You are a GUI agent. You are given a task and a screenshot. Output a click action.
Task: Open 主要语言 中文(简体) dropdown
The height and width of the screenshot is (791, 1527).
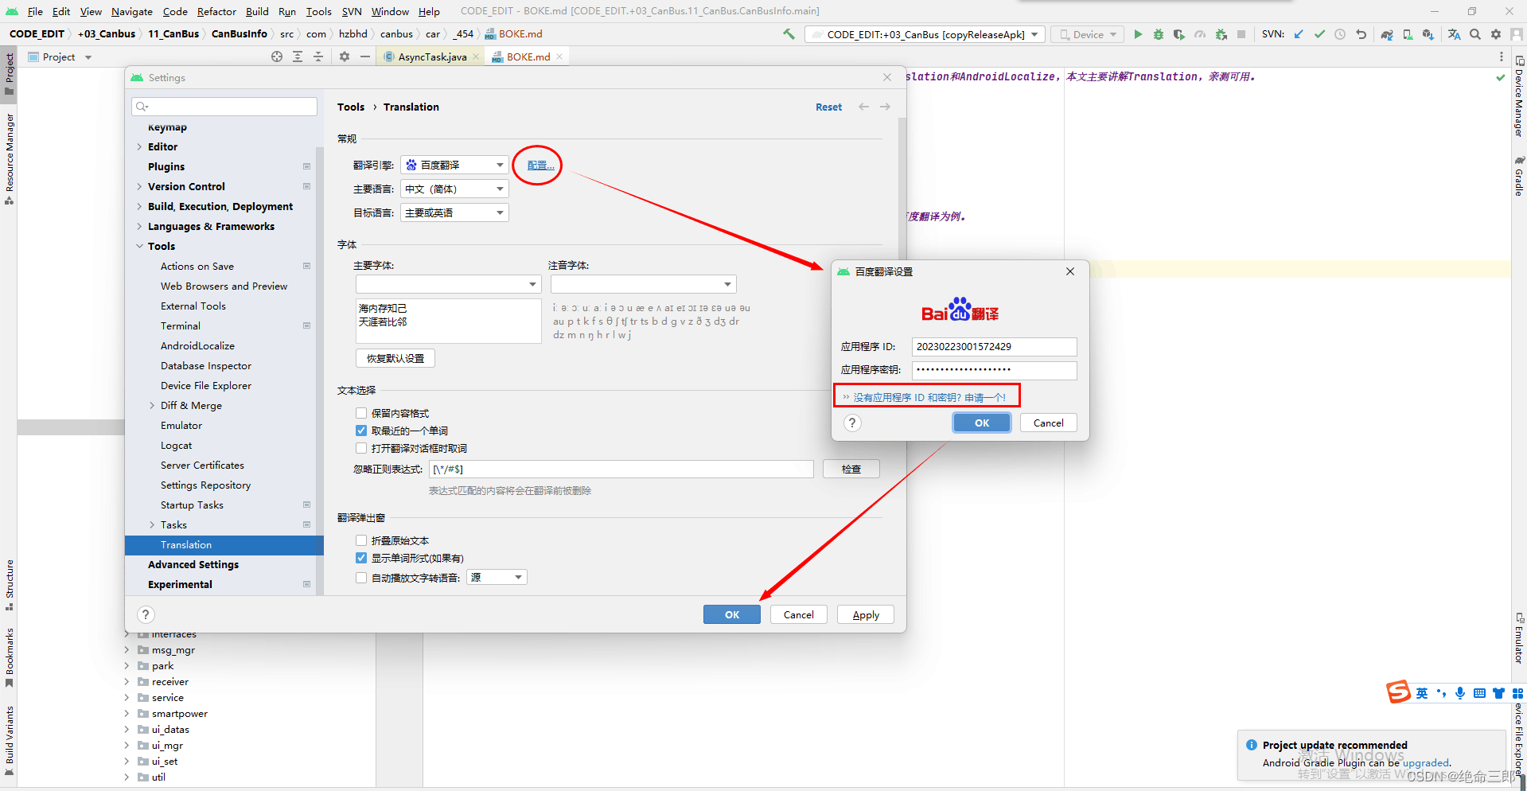(x=454, y=189)
